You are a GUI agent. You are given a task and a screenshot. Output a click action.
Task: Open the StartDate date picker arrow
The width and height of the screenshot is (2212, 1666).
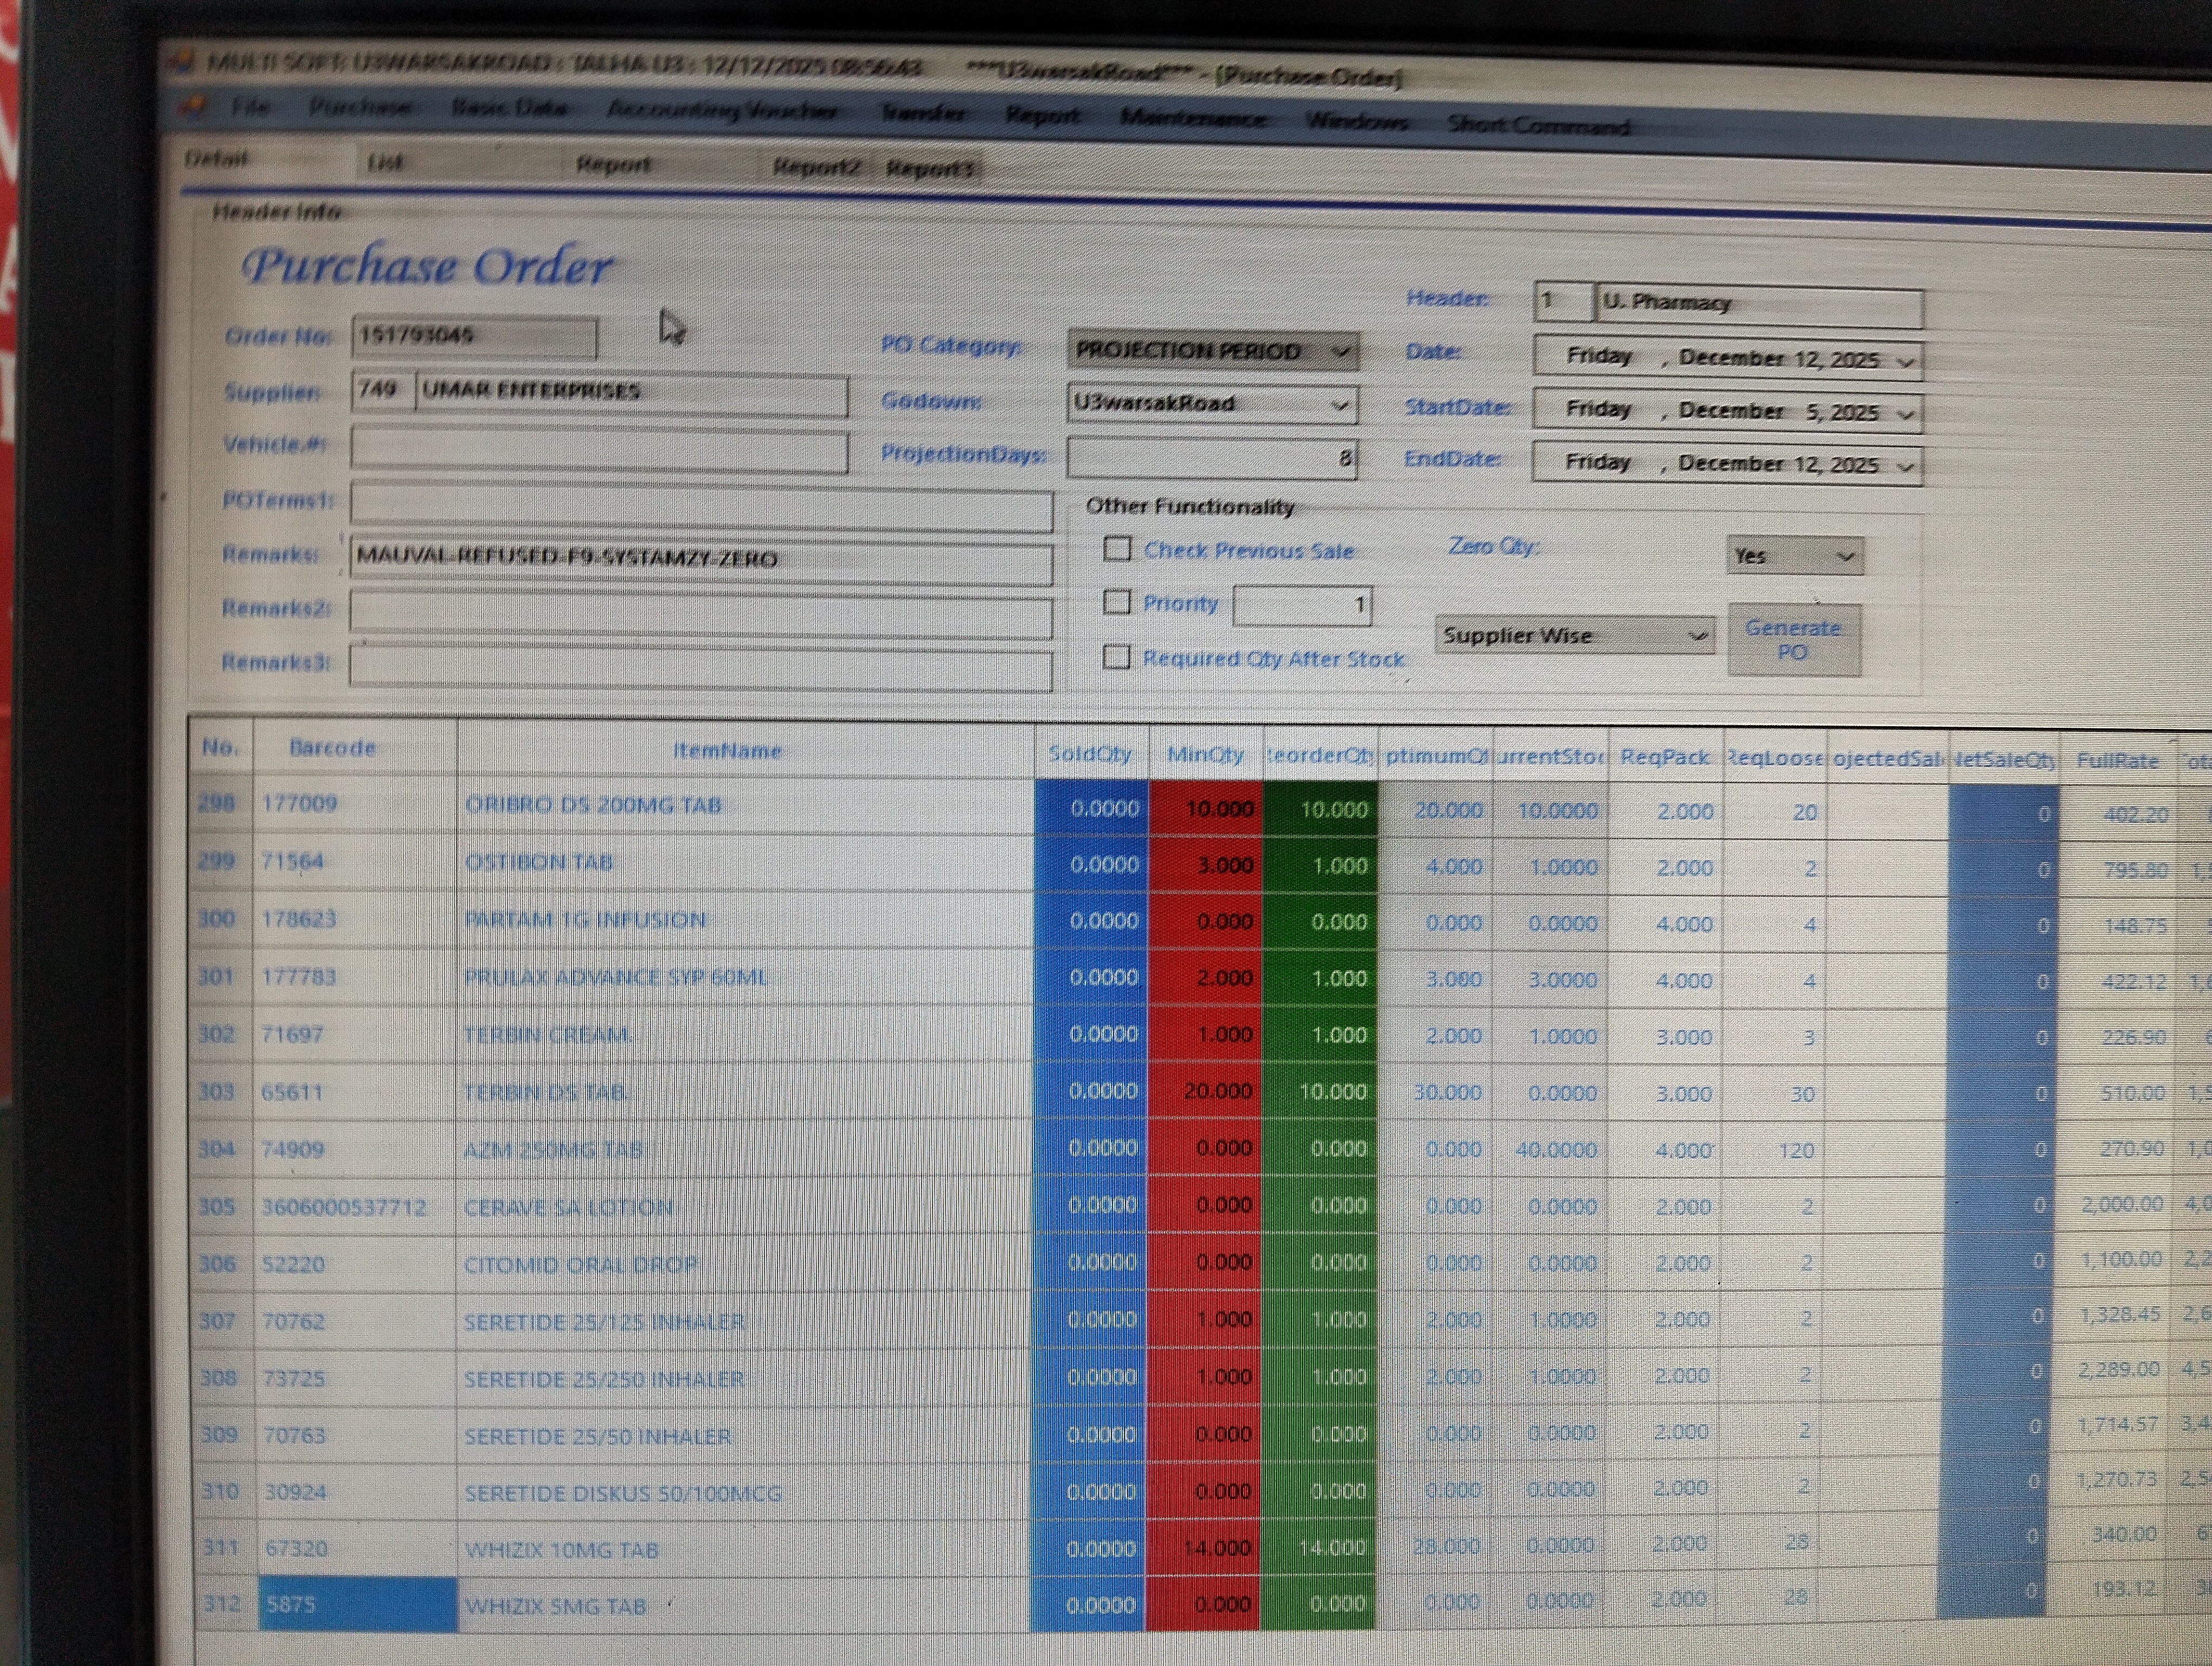tap(1906, 413)
